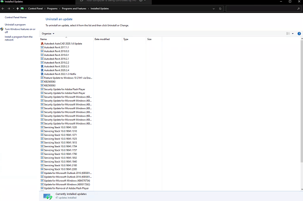The width and height of the screenshot is (303, 201).
Task: Click scrollbar down arrow
Action: (x=302, y=189)
